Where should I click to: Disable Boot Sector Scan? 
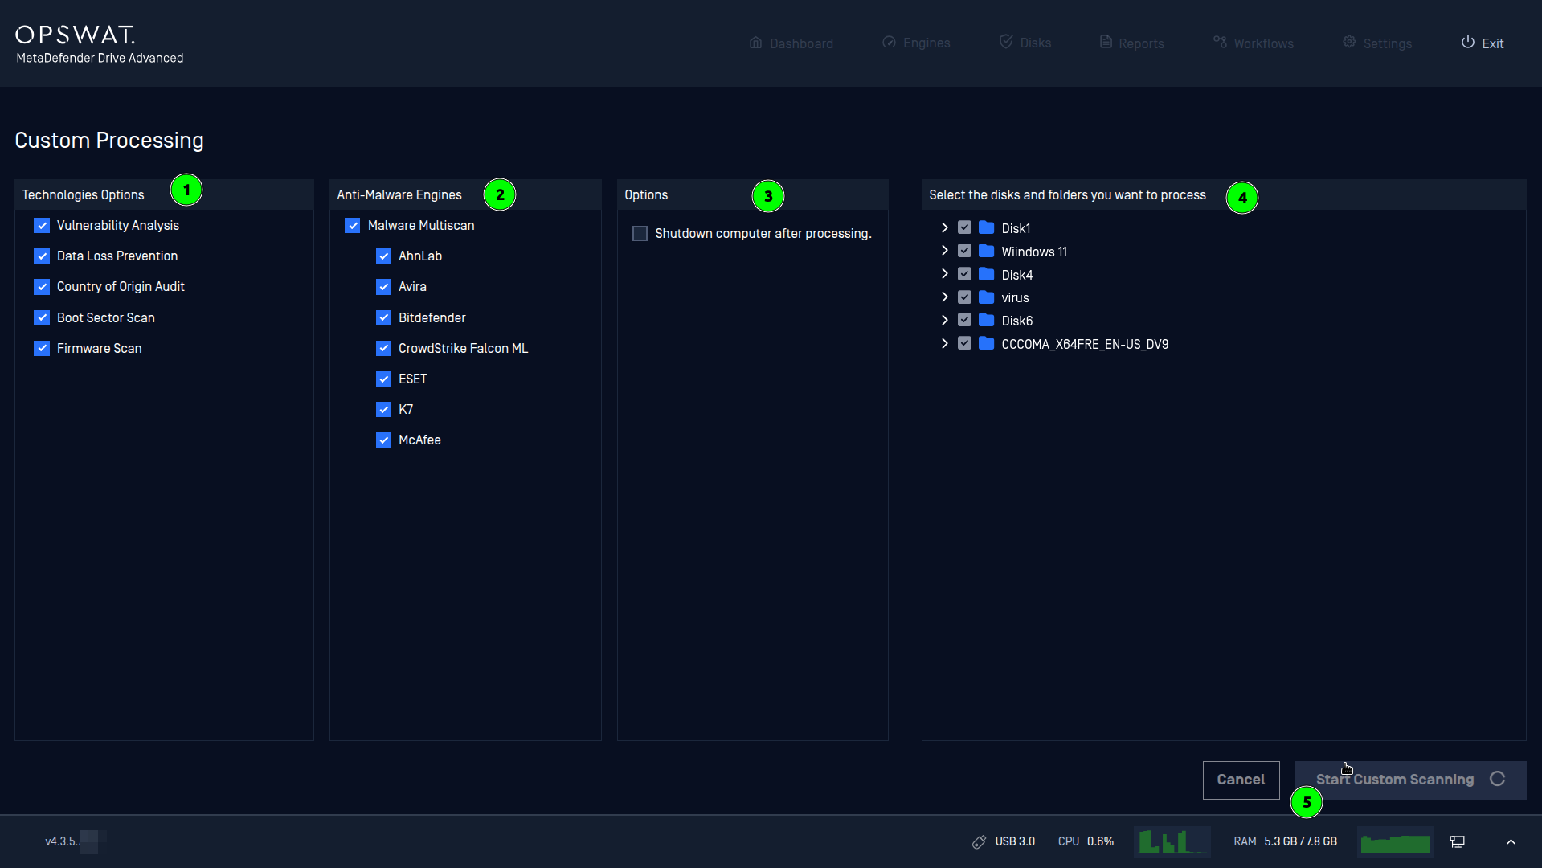42,318
